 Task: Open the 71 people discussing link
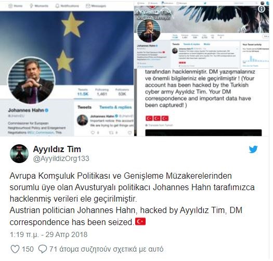pos(107,249)
